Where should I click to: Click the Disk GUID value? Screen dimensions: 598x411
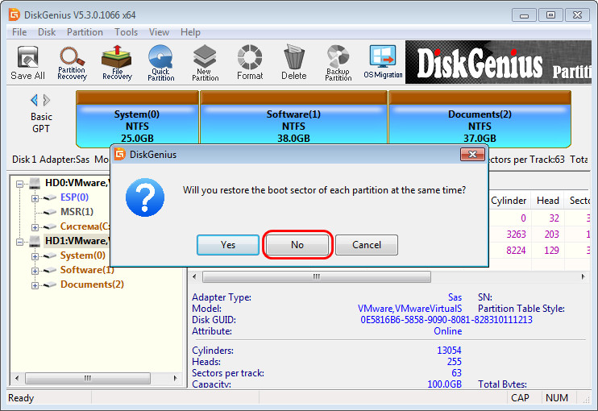click(x=446, y=319)
